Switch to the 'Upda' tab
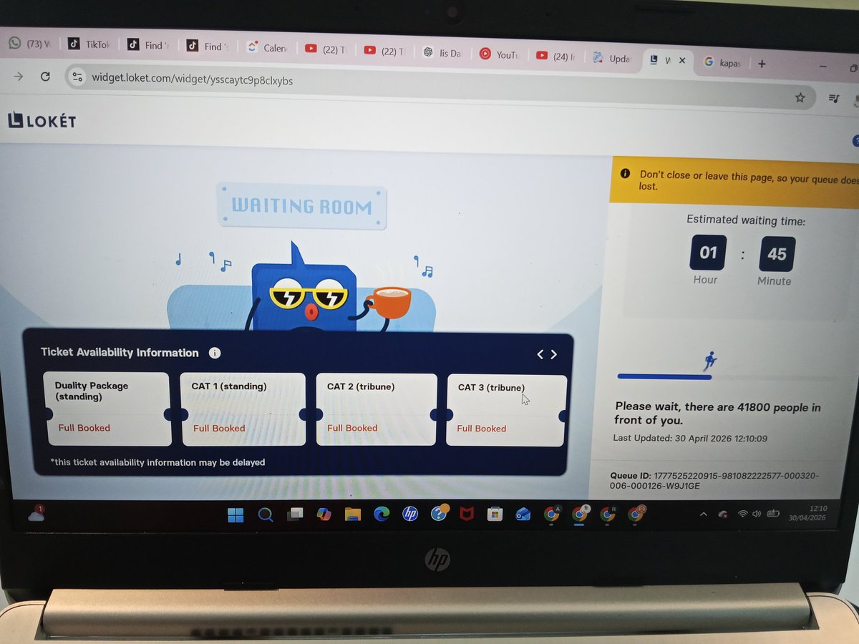Screen dimensions: 859x644 (611, 59)
